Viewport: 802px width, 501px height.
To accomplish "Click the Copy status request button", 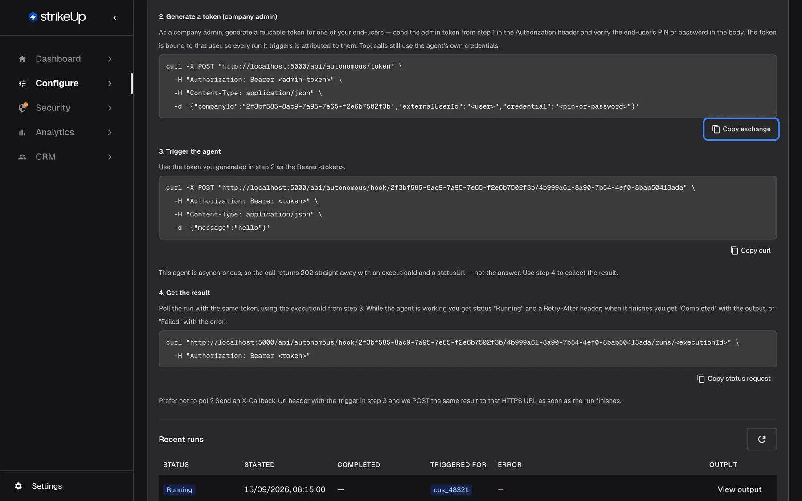I will [734, 379].
